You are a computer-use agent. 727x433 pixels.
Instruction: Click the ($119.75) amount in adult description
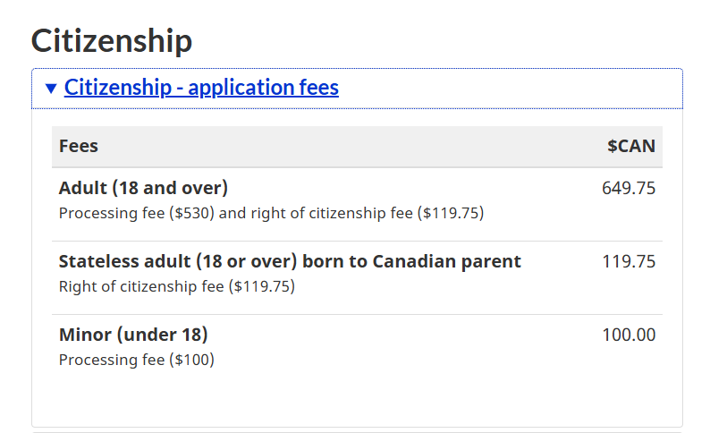click(450, 213)
